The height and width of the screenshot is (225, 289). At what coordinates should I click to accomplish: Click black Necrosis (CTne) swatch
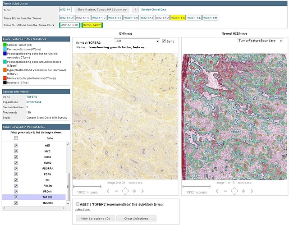click(x=5, y=83)
